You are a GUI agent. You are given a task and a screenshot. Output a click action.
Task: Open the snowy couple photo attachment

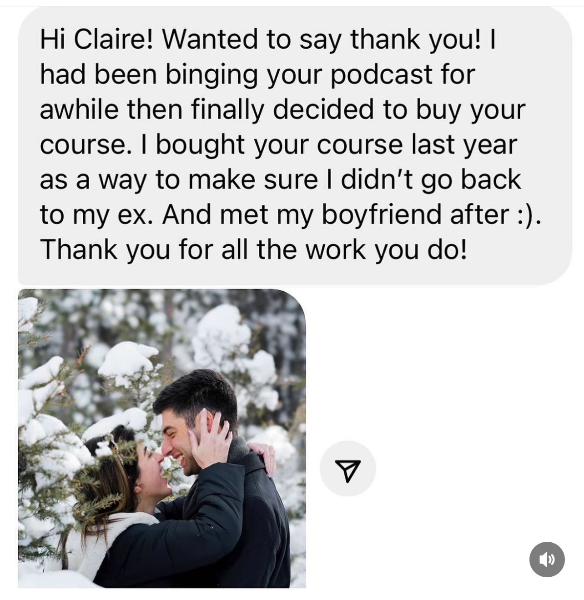162,438
